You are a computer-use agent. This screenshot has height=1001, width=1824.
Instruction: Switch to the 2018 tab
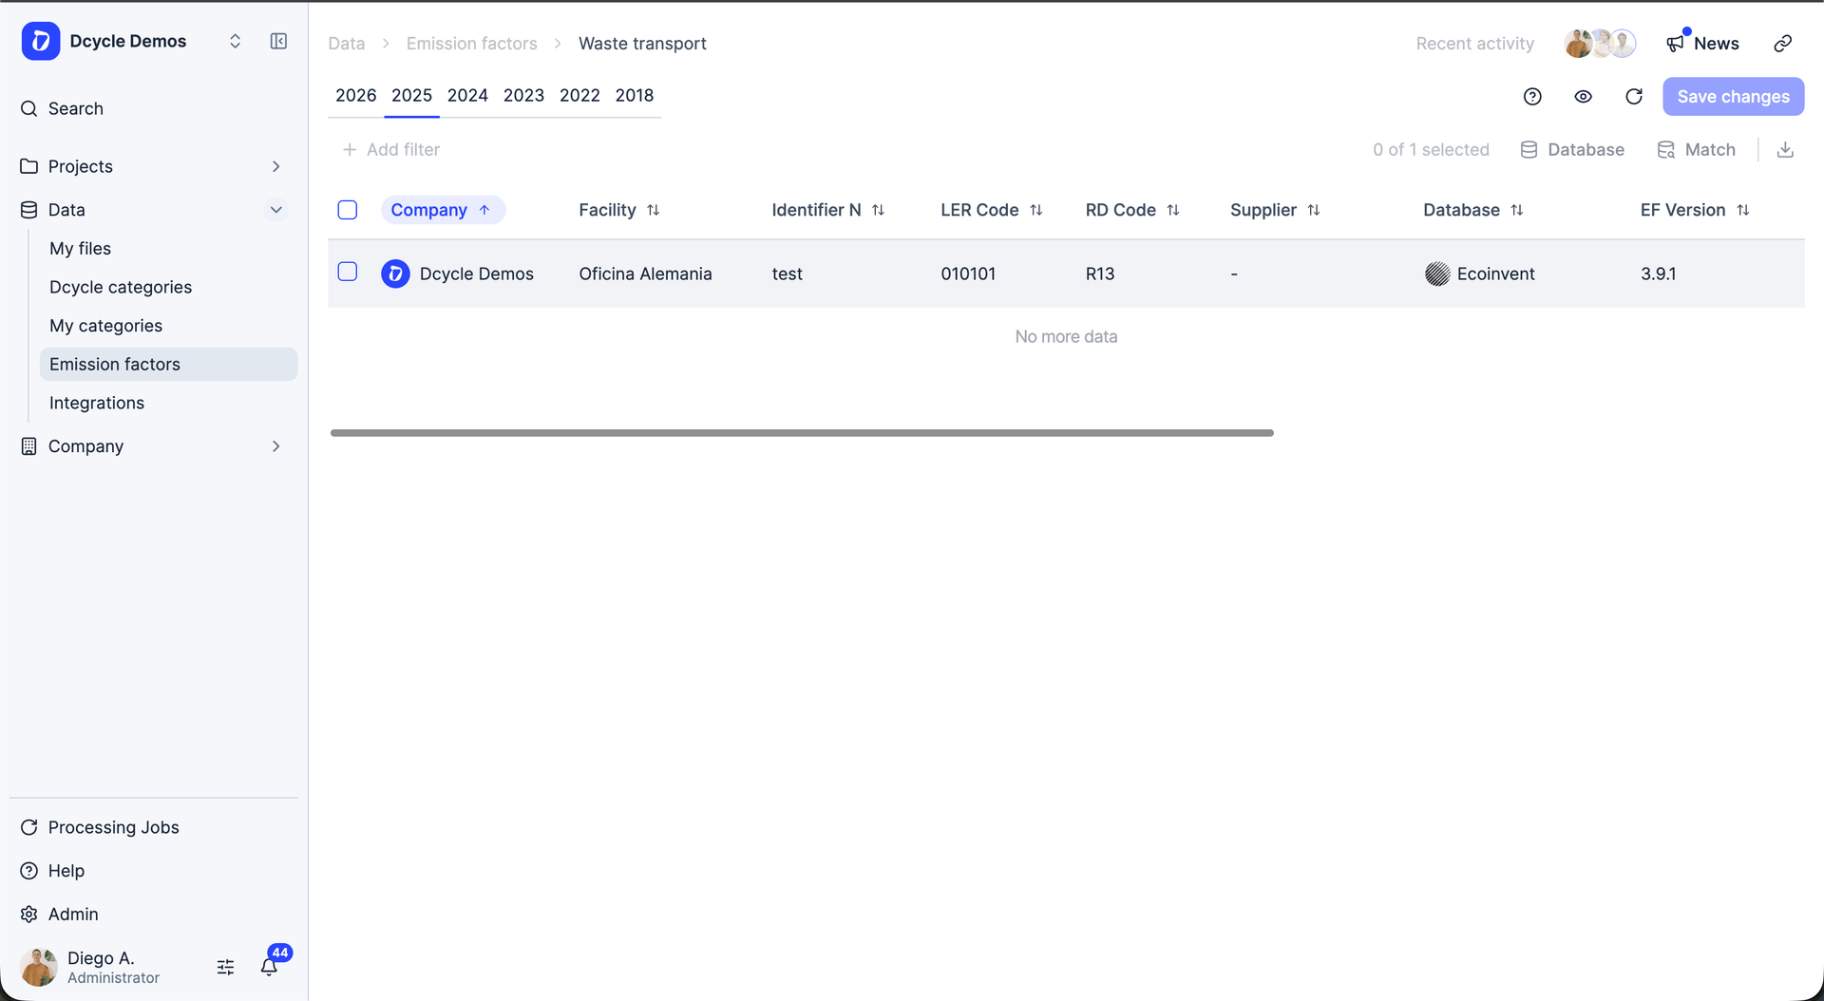[635, 95]
